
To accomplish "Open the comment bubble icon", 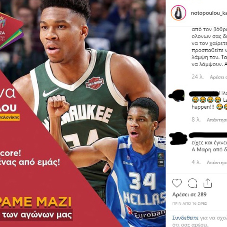I will [x=192, y=183].
